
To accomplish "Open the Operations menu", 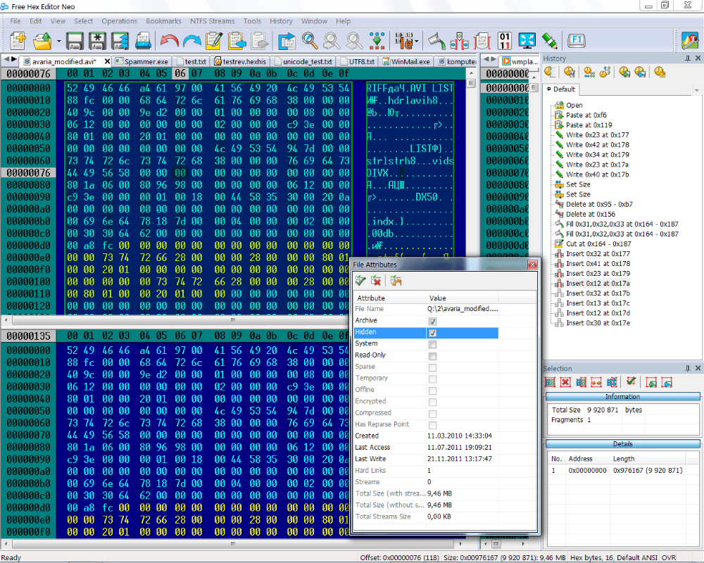I will (x=119, y=21).
